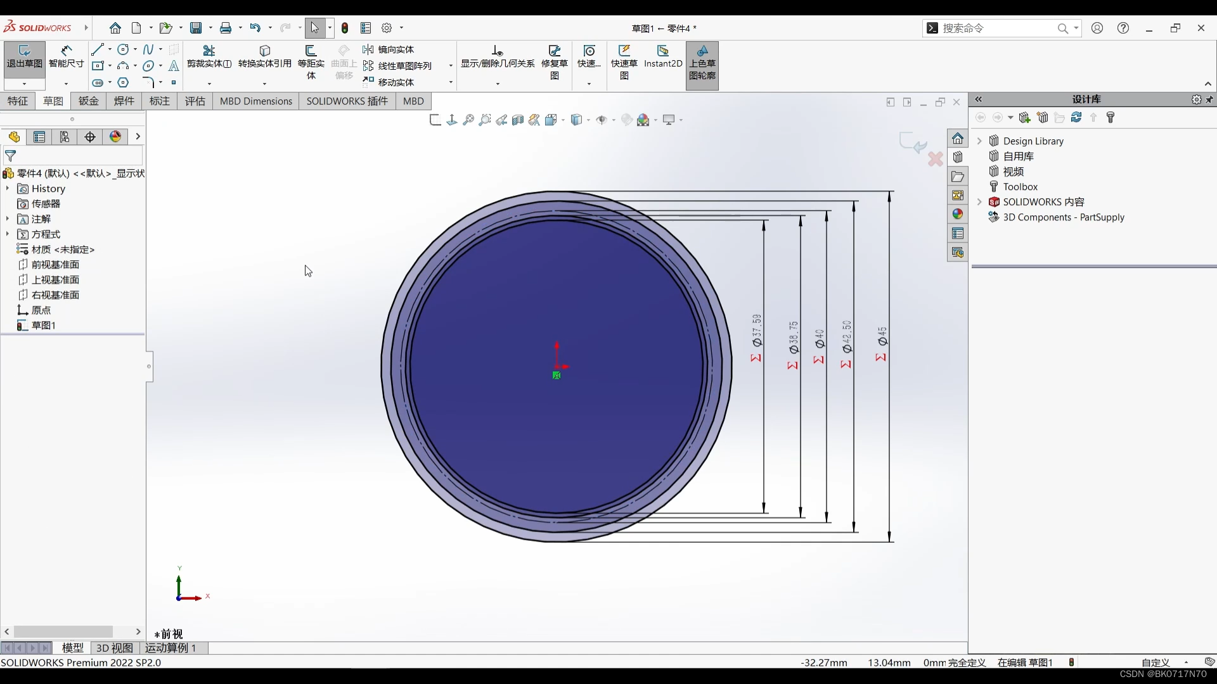This screenshot has width=1217, height=684.
Task: Switch to the 3D 视图 bottom tab
Action: (115, 648)
